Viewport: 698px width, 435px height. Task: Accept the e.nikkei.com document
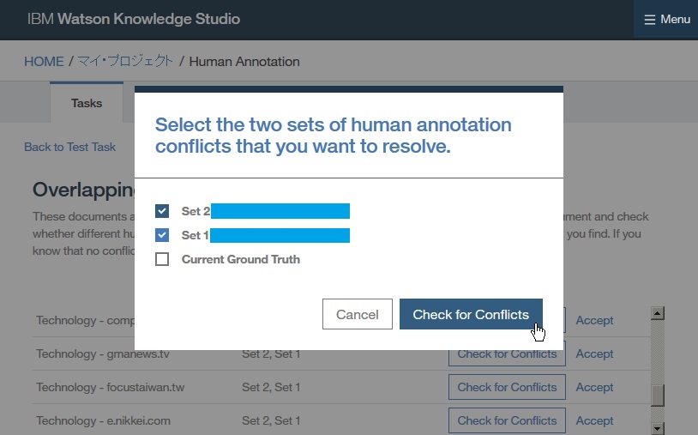(x=594, y=420)
